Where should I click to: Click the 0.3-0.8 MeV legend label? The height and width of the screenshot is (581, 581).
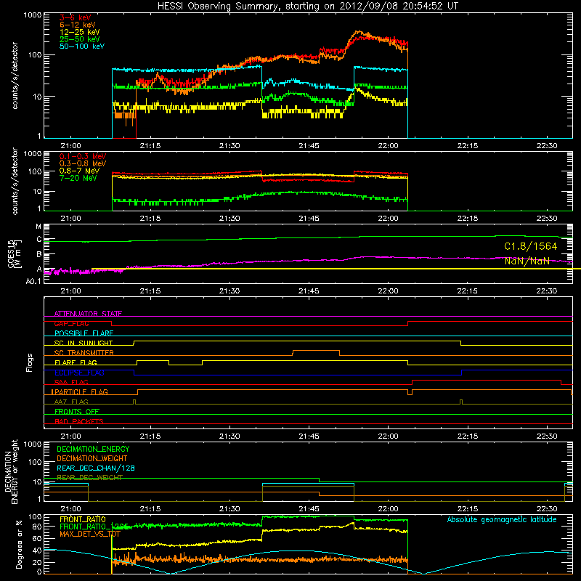pyautogui.click(x=83, y=163)
